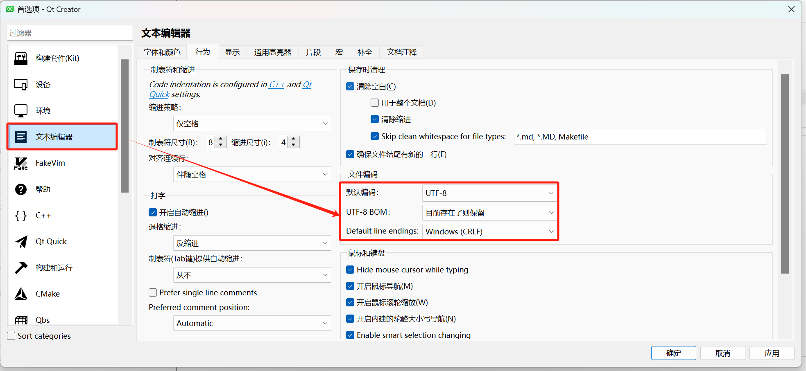Switch to the 通用高亮器 tab

[x=272, y=52]
